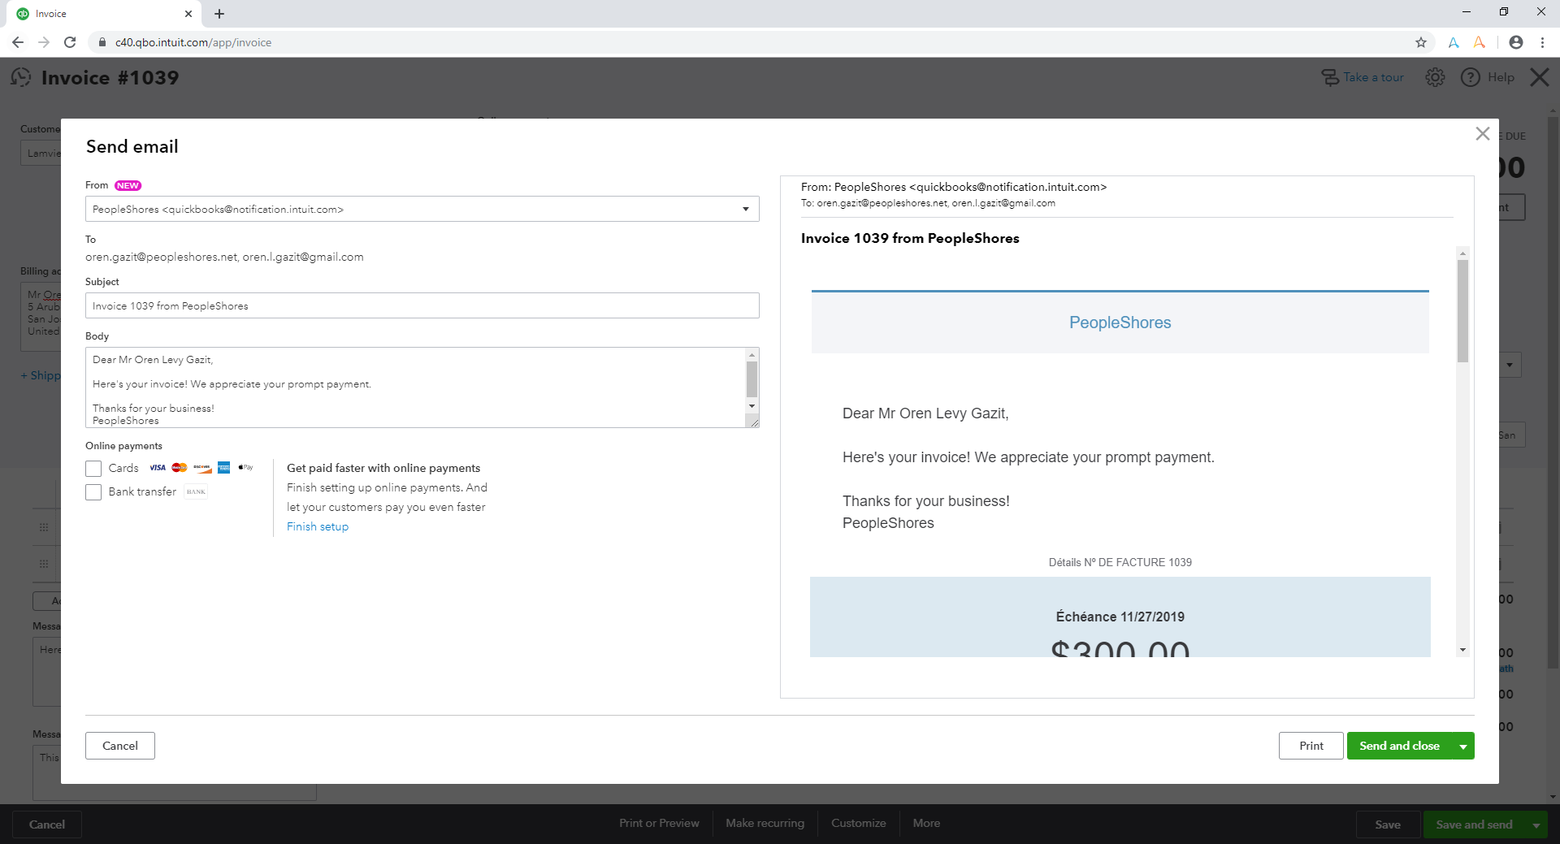Open the browser profile icon
Screen dimensions: 1560x844
(x=1516, y=42)
